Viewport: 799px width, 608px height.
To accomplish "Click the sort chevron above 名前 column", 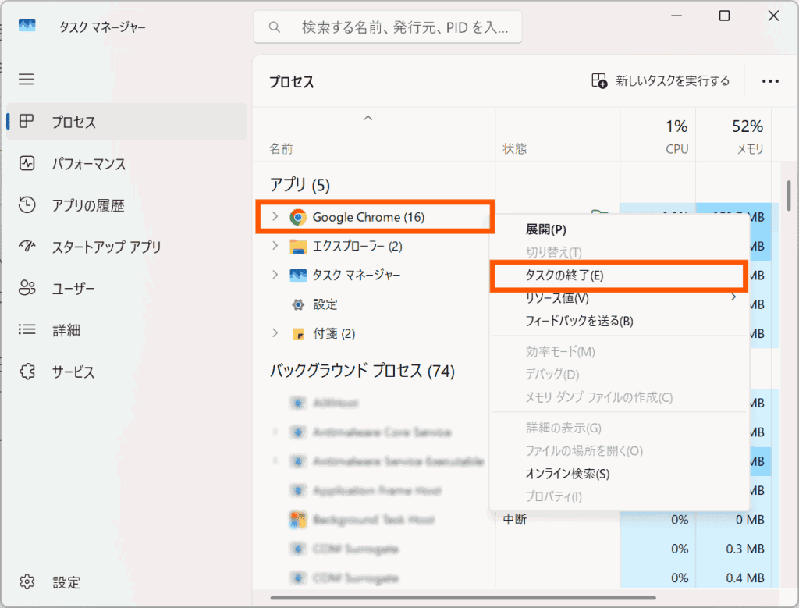I will pyautogui.click(x=368, y=118).
